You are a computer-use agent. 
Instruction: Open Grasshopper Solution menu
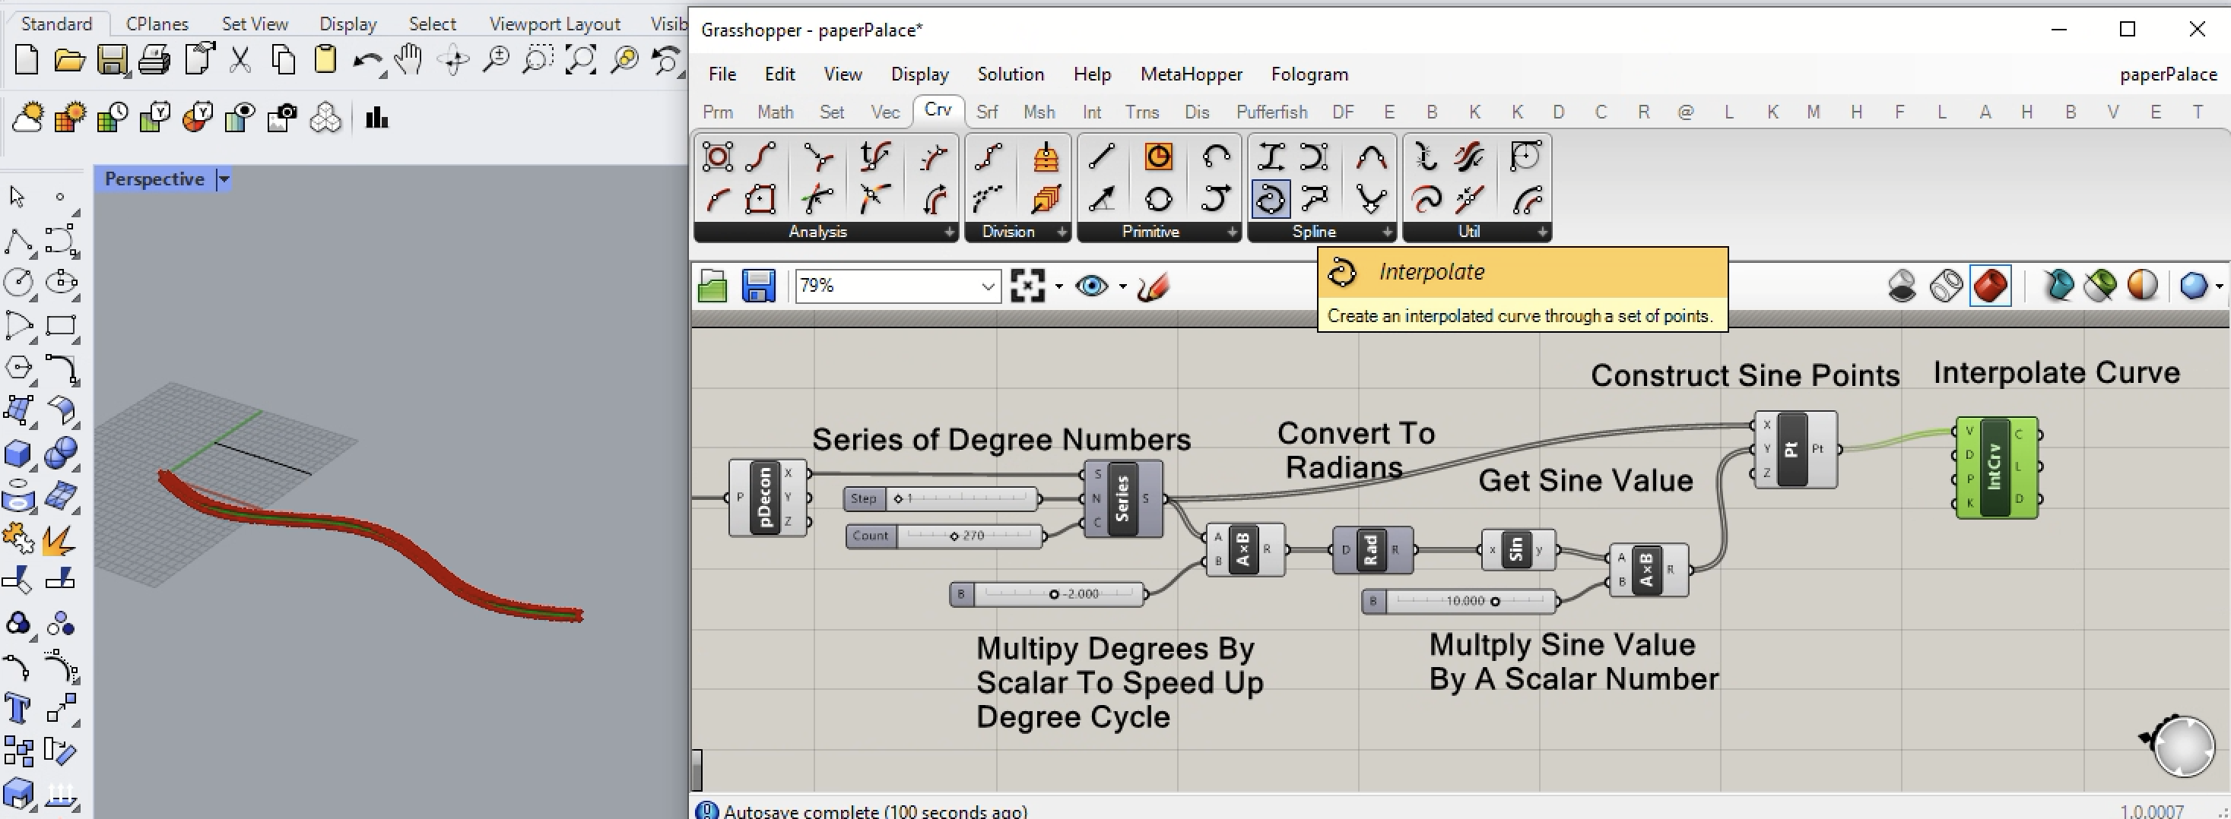tap(1011, 74)
